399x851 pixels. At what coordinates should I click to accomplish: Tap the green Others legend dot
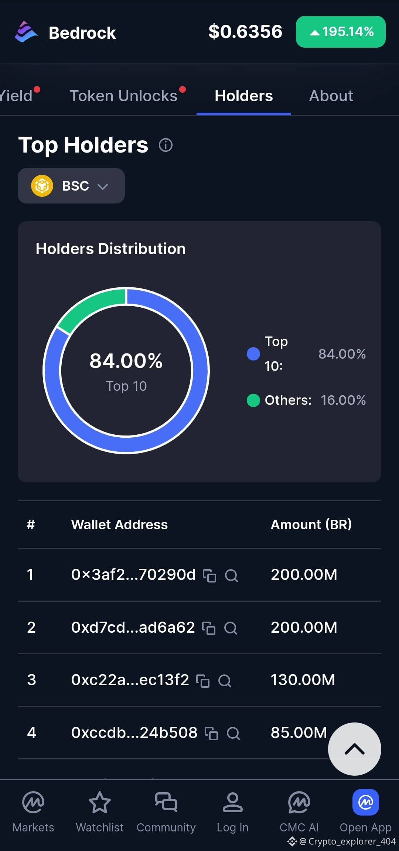253,400
